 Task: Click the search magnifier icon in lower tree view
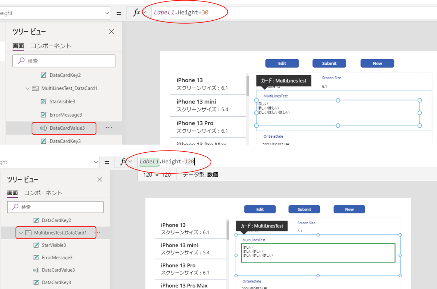click(x=15, y=207)
